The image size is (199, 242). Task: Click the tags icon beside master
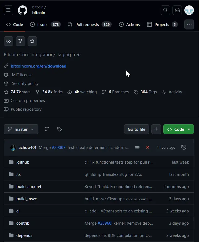tap(59, 129)
